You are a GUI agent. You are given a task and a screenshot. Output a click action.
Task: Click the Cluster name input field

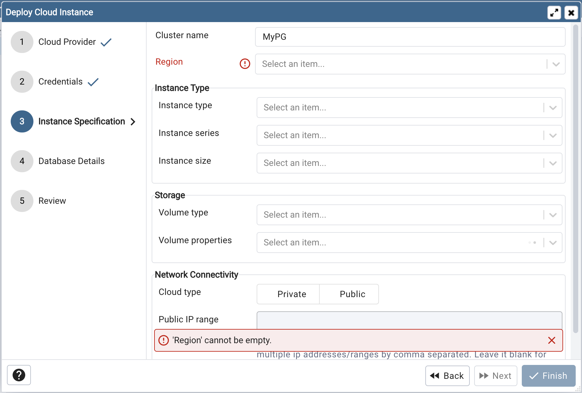(x=410, y=37)
